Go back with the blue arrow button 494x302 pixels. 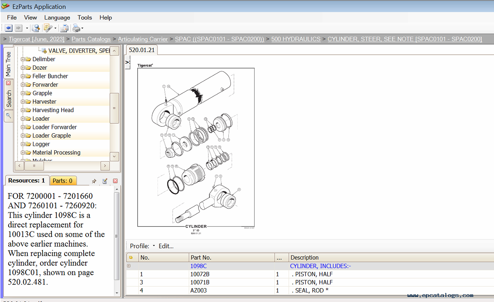[x=8, y=28]
